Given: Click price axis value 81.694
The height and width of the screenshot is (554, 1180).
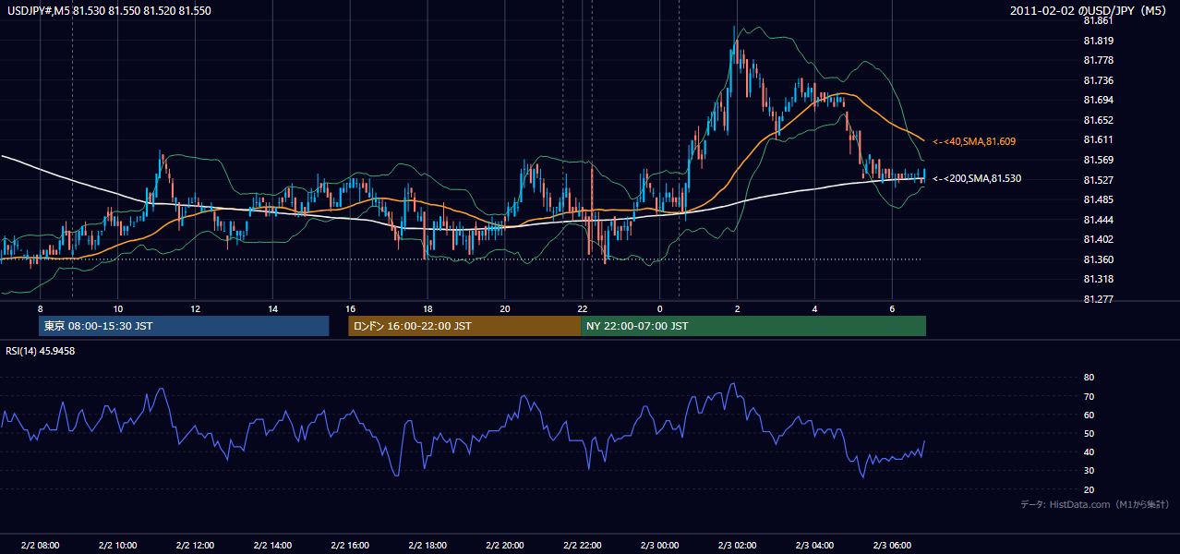Looking at the screenshot, I should point(1098,100).
